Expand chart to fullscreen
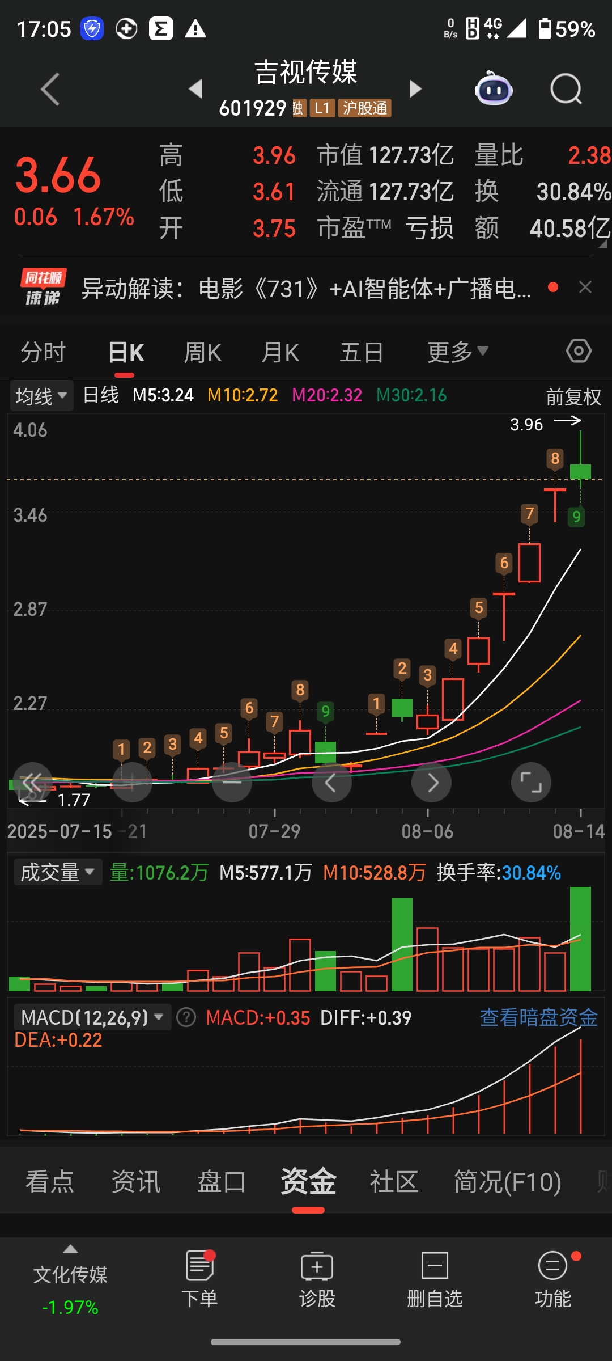Image resolution: width=612 pixels, height=1361 pixels. pyautogui.click(x=531, y=783)
